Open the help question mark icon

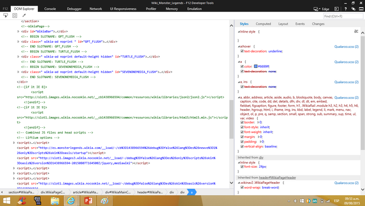tap(346, 9)
